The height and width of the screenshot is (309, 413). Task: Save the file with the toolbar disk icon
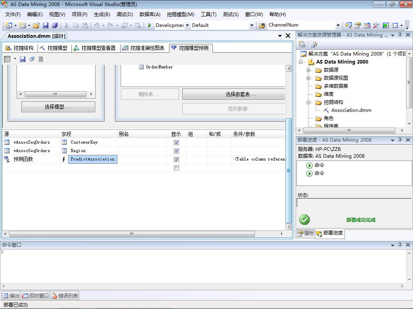pyautogui.click(x=46, y=25)
